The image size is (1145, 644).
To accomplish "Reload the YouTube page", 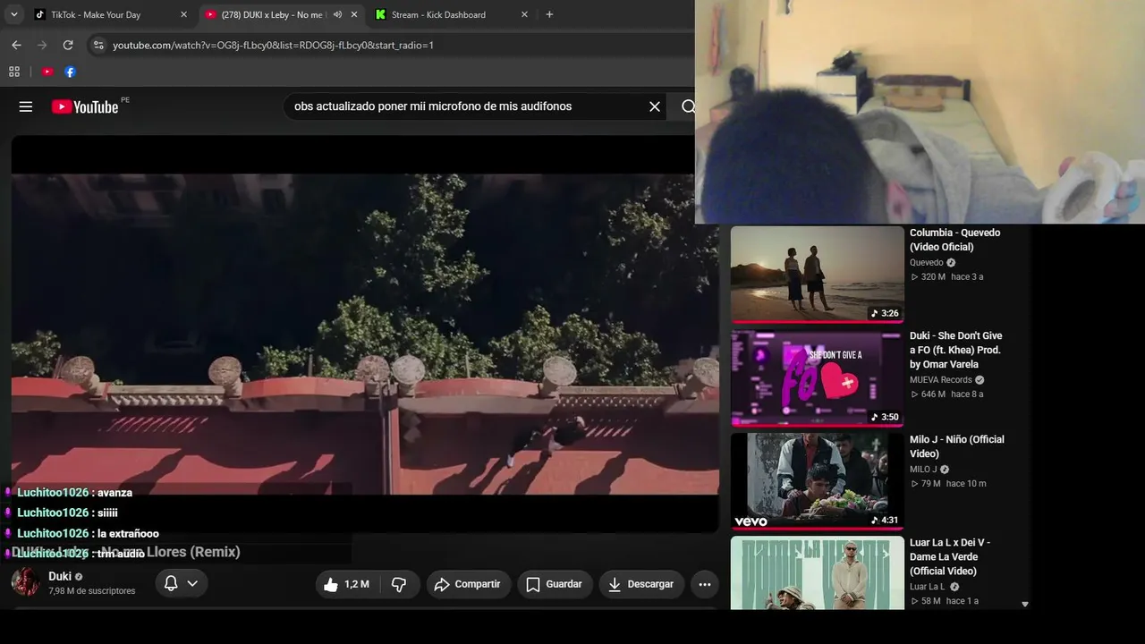I will tap(68, 45).
